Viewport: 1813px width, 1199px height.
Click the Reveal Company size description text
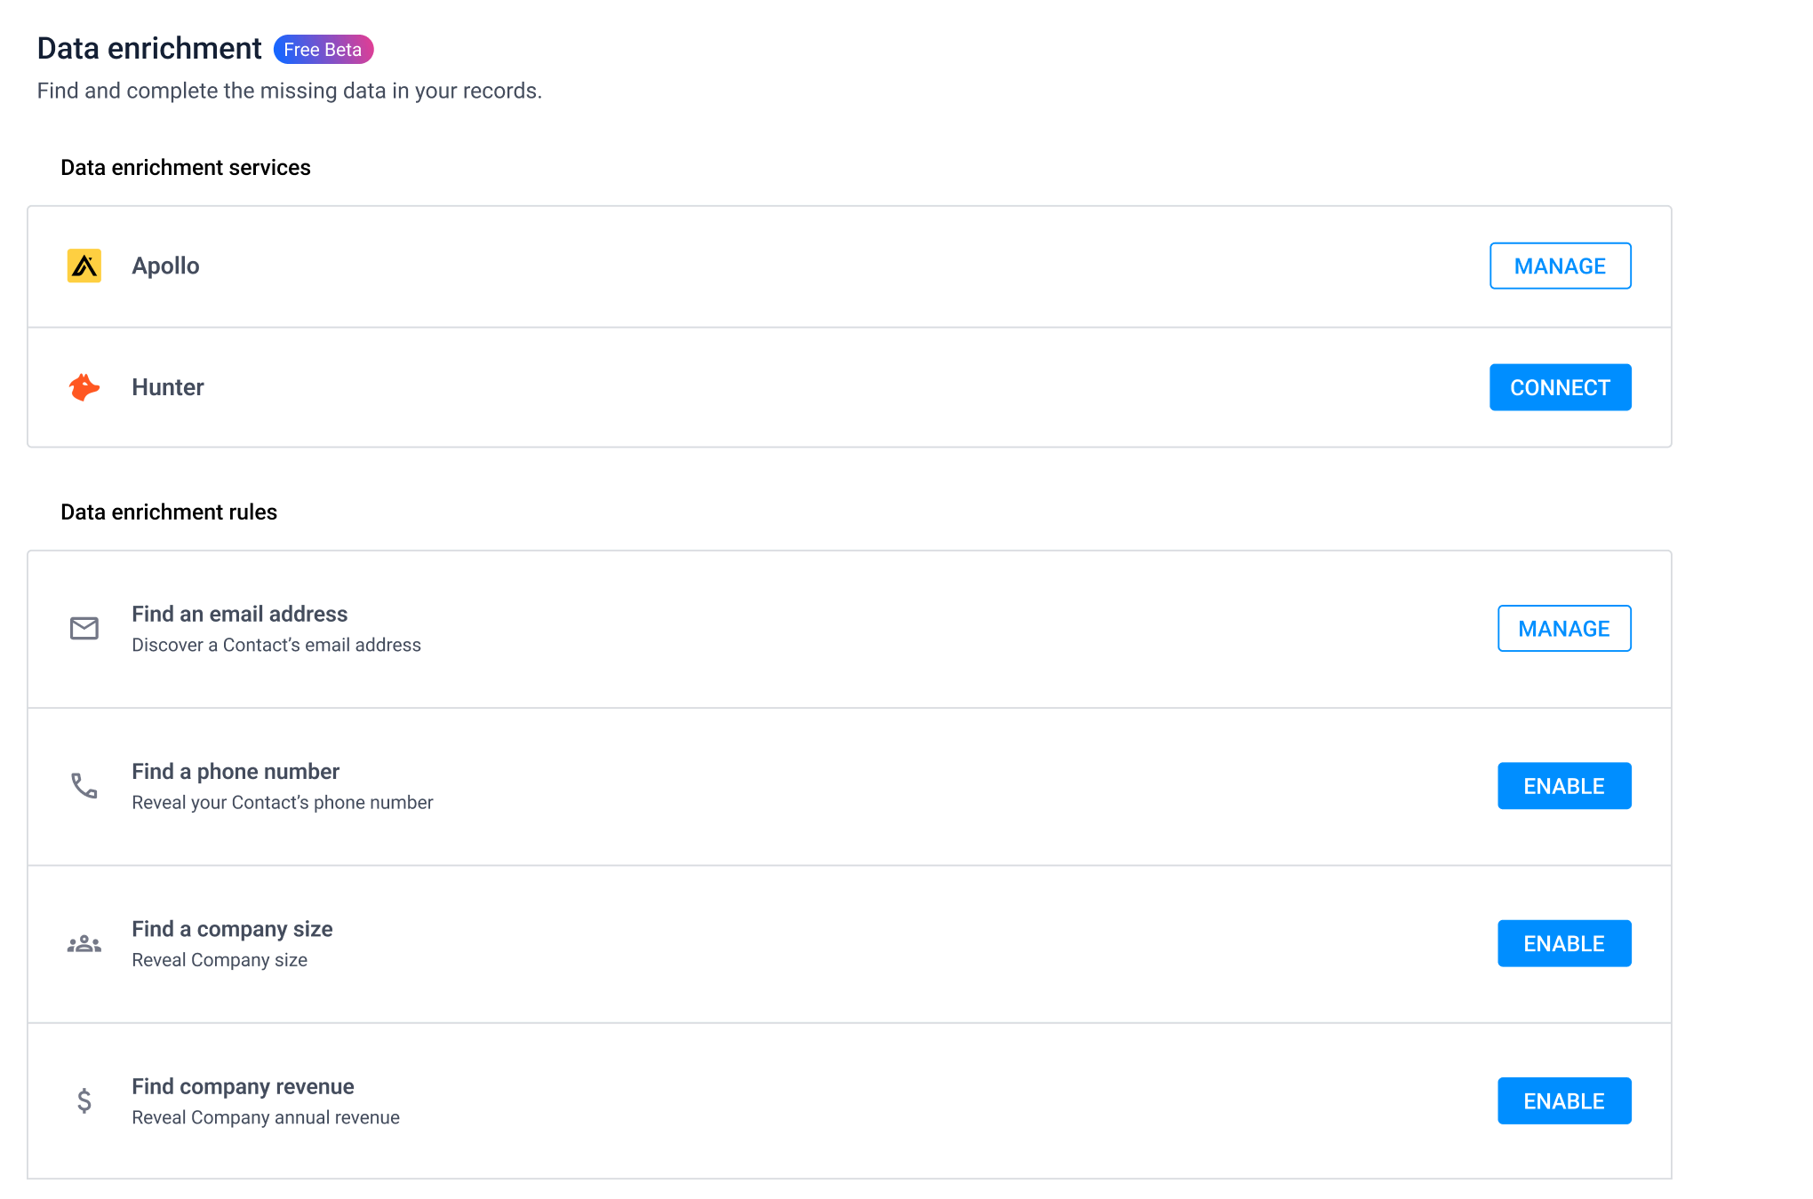tap(219, 959)
